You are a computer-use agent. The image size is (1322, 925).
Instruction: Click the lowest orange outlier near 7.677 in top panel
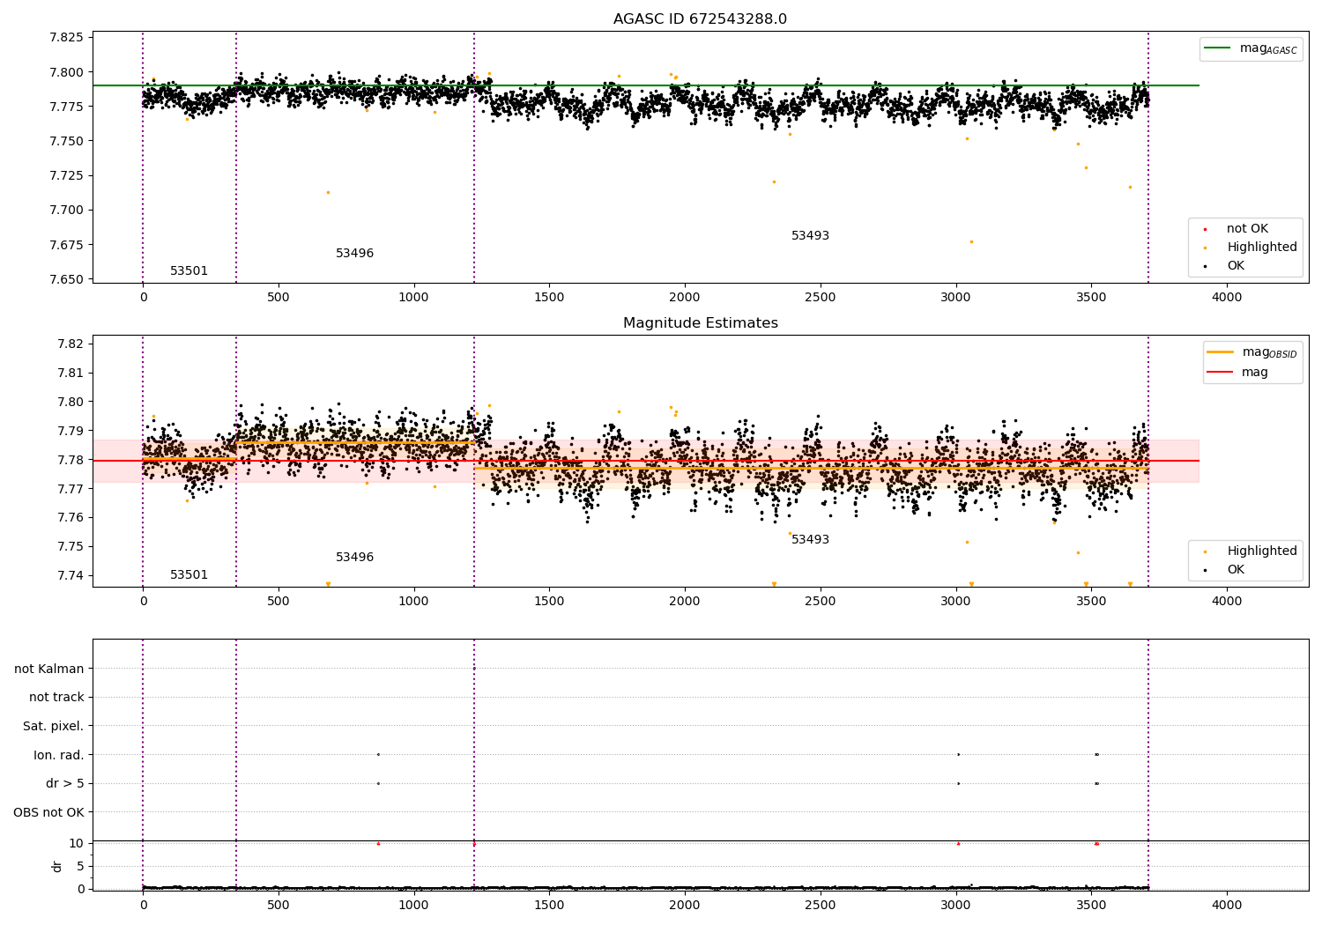click(971, 241)
